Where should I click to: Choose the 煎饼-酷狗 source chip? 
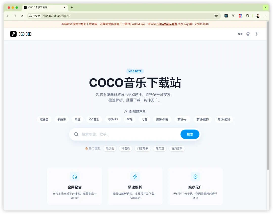pos(202,119)
